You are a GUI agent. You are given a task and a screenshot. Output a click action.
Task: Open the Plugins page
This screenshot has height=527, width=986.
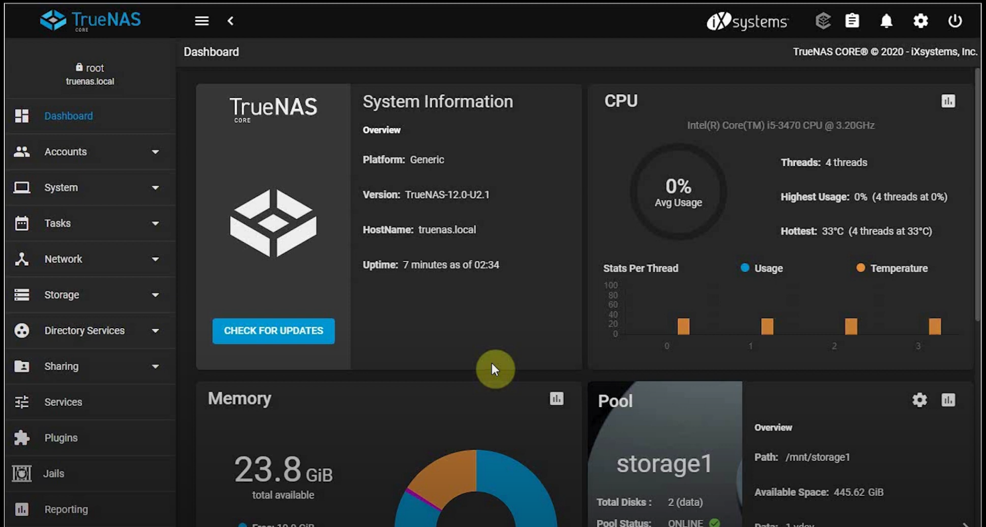point(61,438)
